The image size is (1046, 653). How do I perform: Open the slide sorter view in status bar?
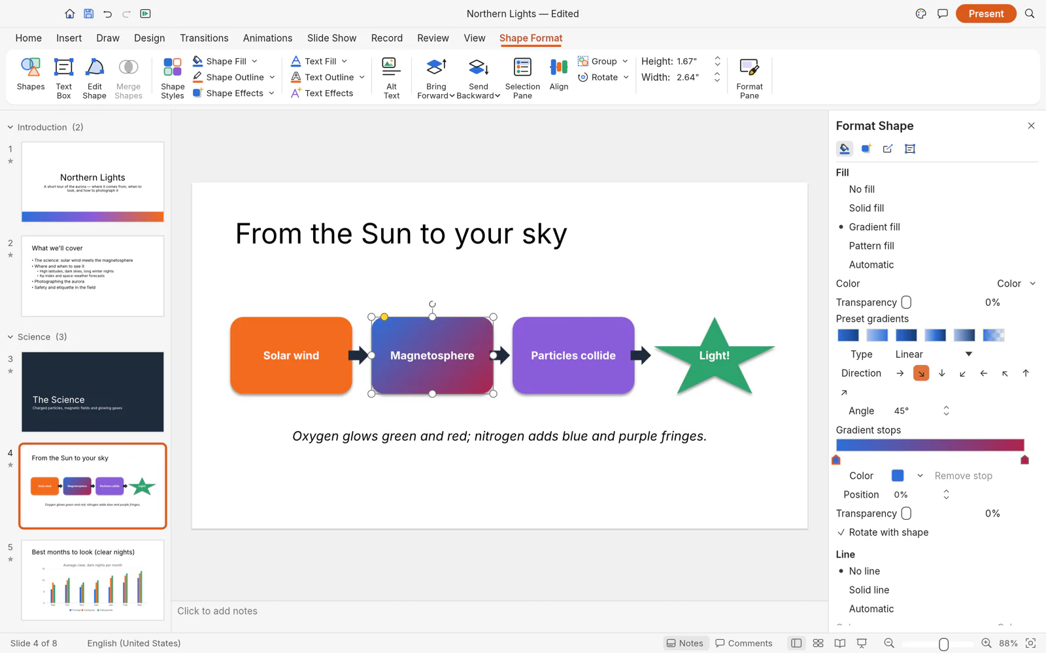click(x=818, y=643)
